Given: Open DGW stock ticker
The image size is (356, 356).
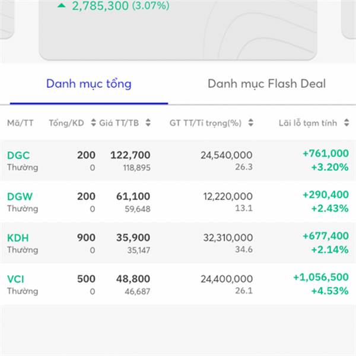Looking at the screenshot, I should pos(20,196).
